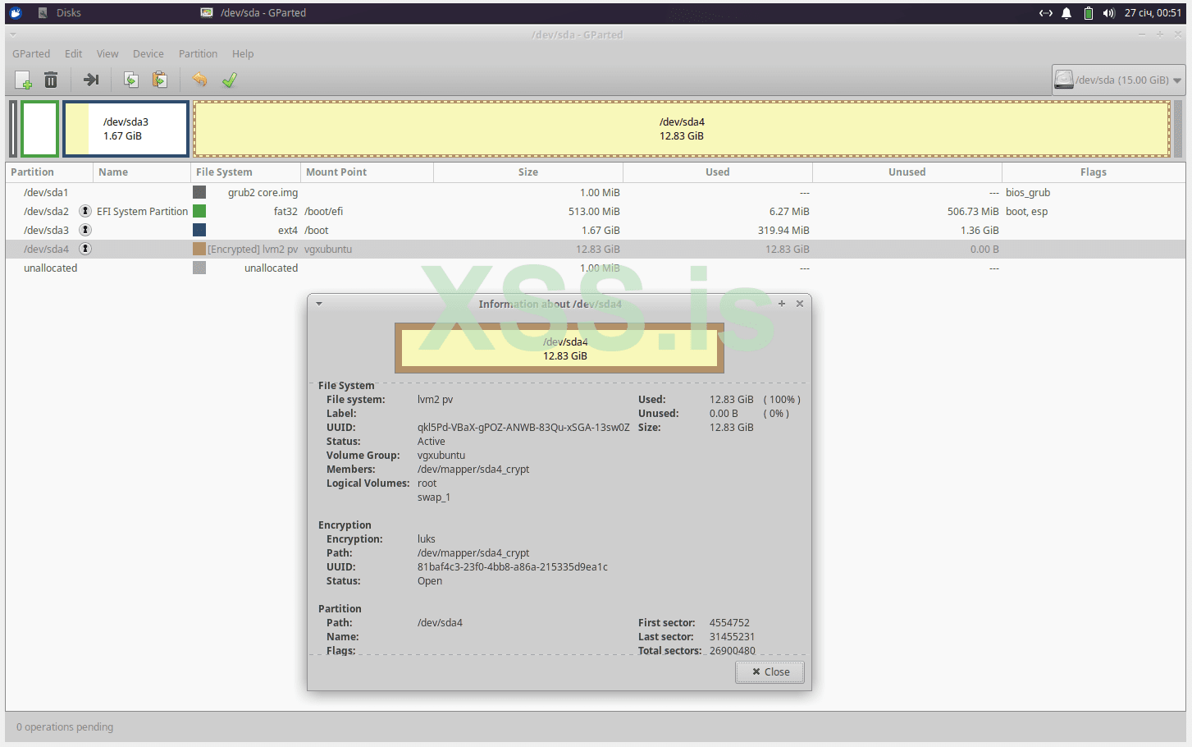Select the Resize/Move partition toolbar icon
Viewport: 1192px width, 747px height.
pyautogui.click(x=91, y=80)
